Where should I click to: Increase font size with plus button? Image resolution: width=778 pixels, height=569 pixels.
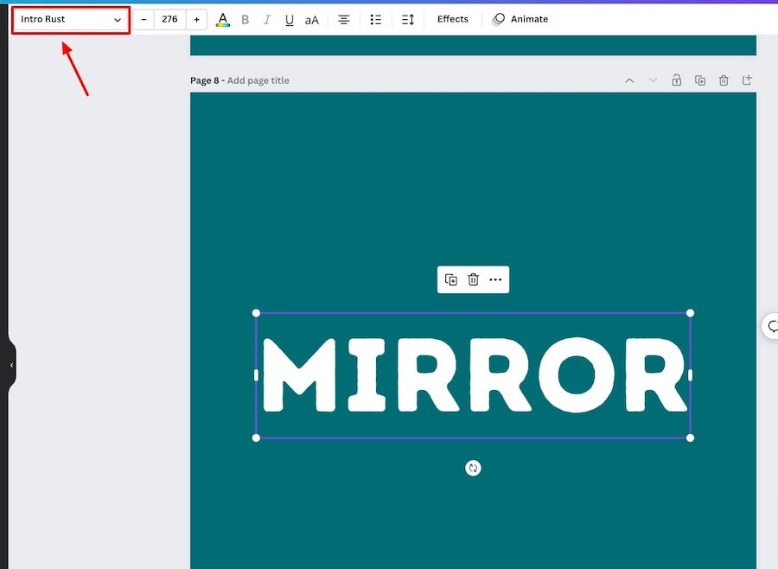(196, 19)
